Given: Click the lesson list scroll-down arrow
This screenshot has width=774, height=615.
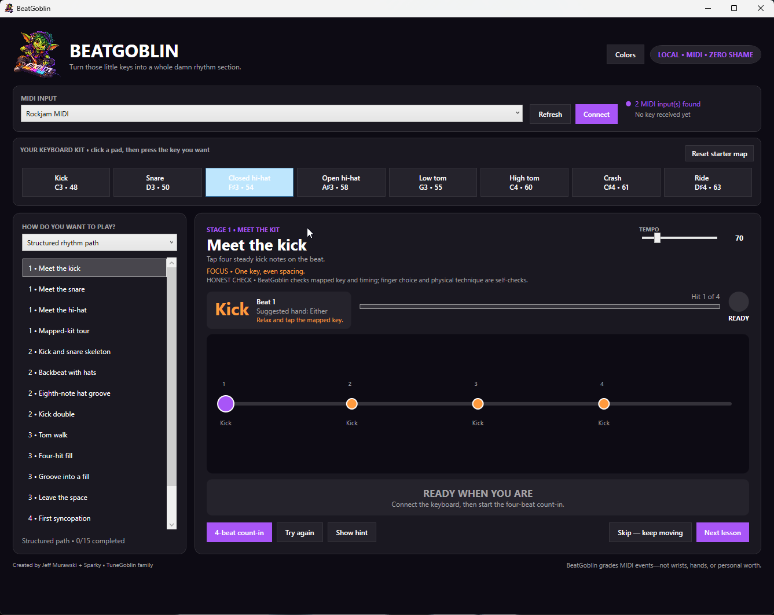Looking at the screenshot, I should [x=171, y=525].
